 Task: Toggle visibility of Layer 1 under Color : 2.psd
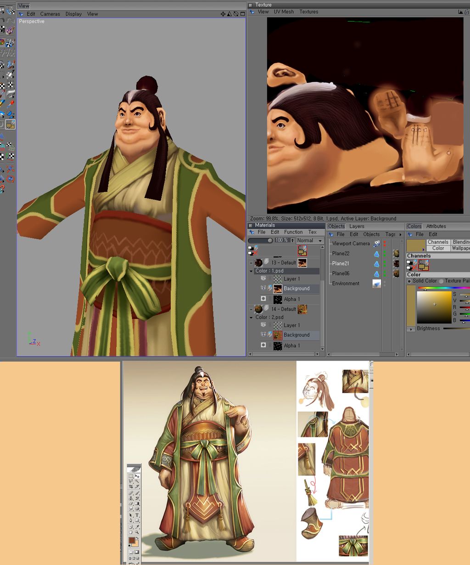pos(263,325)
